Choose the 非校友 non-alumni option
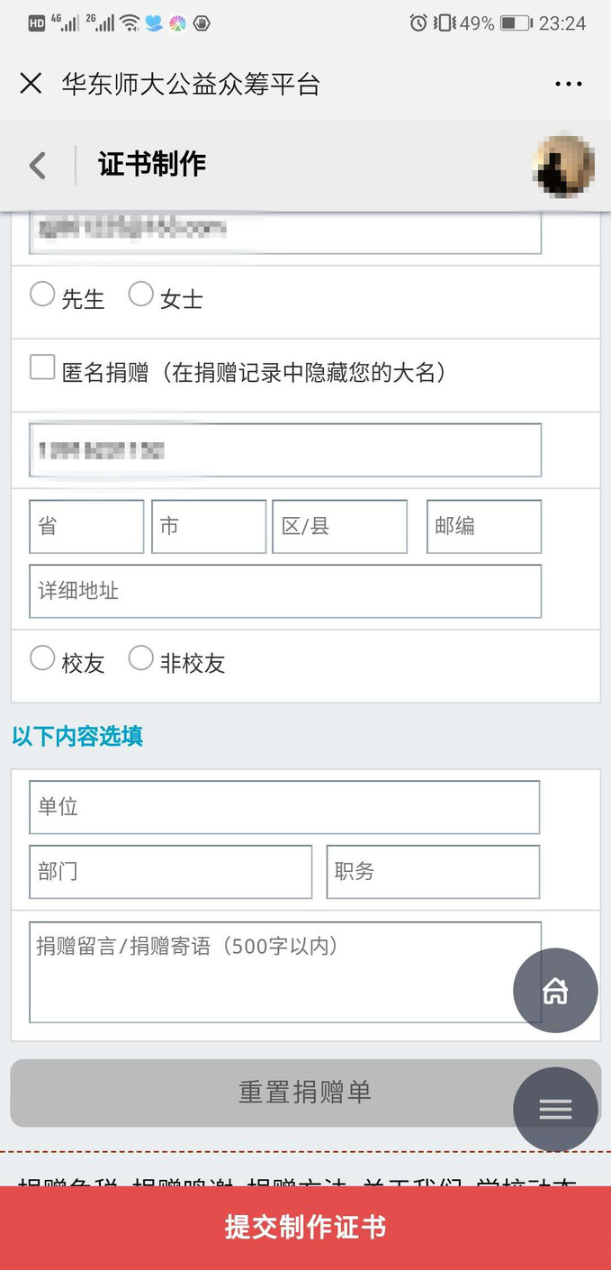611x1270 pixels. point(141,658)
